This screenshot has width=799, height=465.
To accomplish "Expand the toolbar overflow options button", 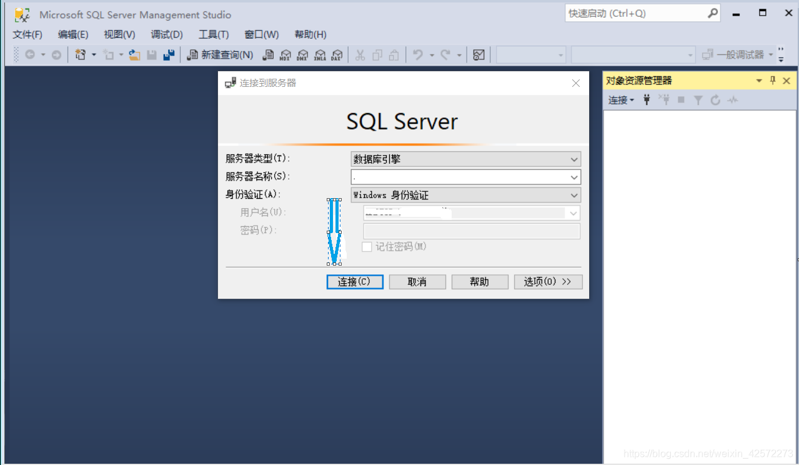I will (x=781, y=55).
